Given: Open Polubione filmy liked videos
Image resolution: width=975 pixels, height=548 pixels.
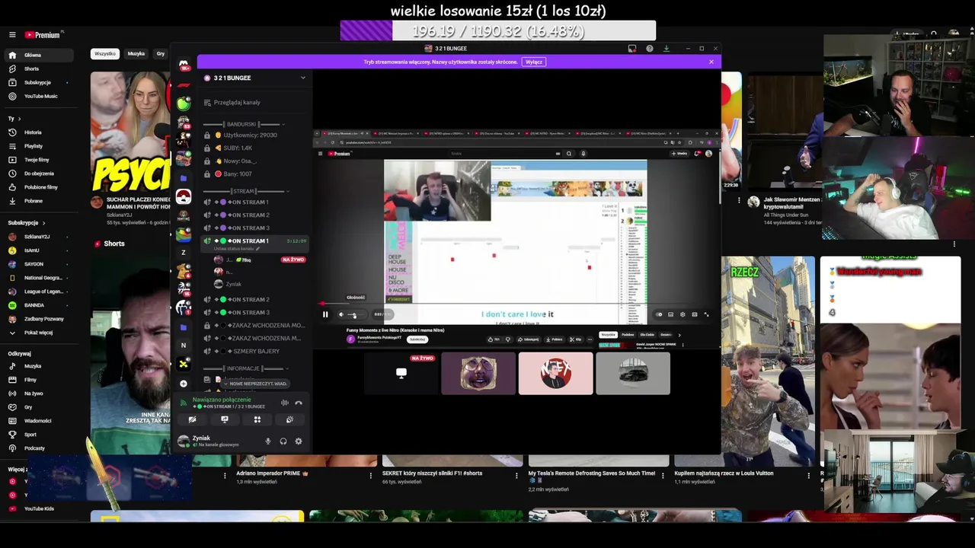Looking at the screenshot, I should tap(41, 187).
